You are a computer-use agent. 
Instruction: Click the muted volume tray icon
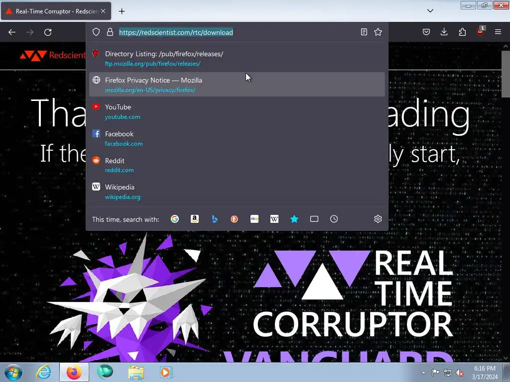(x=460, y=373)
